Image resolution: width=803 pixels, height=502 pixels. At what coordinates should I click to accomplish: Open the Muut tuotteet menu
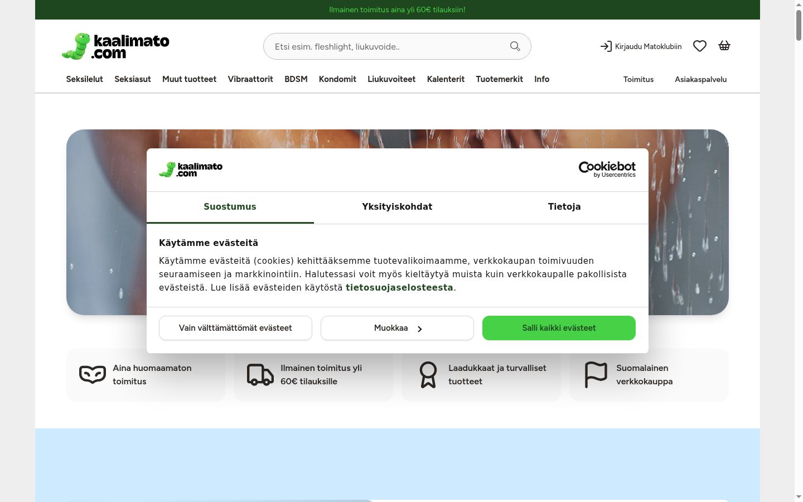coord(189,79)
